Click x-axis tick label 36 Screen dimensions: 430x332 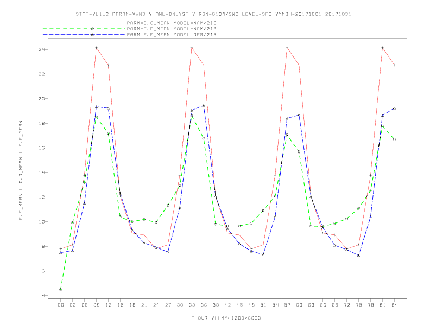tap(204, 305)
